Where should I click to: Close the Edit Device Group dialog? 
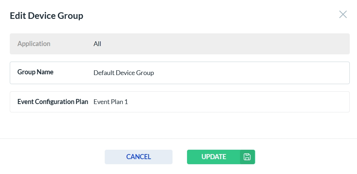point(343,14)
